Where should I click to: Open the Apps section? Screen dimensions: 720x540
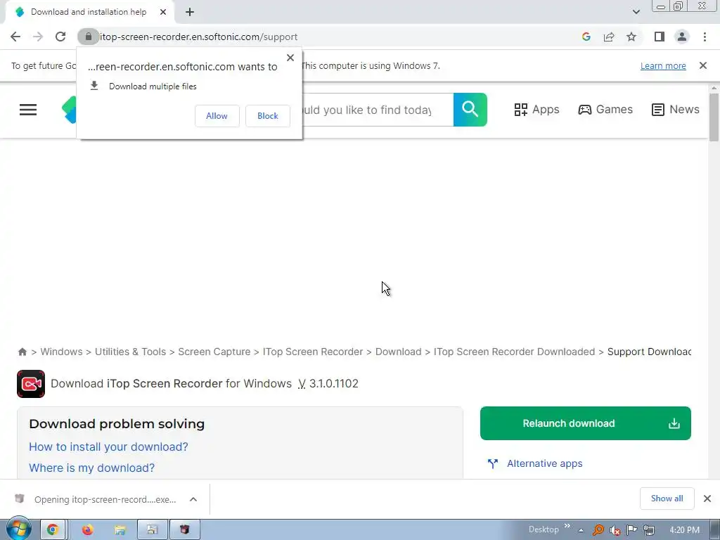click(x=536, y=109)
